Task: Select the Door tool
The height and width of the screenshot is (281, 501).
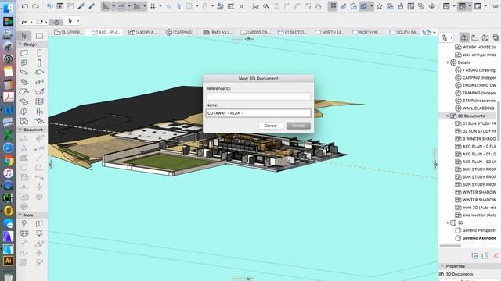Action: [39, 53]
